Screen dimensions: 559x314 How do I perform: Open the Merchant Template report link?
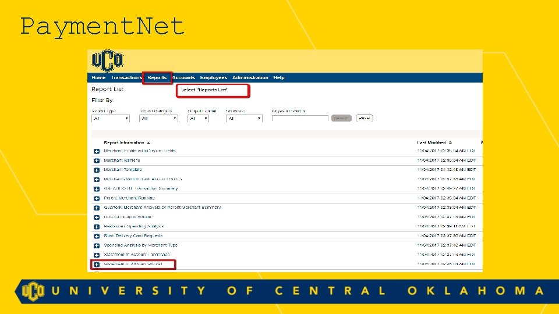coord(123,169)
